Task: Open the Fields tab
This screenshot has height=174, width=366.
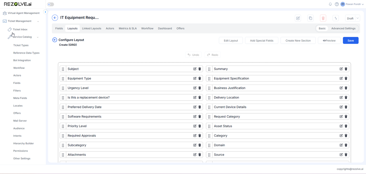Action: coord(59,28)
